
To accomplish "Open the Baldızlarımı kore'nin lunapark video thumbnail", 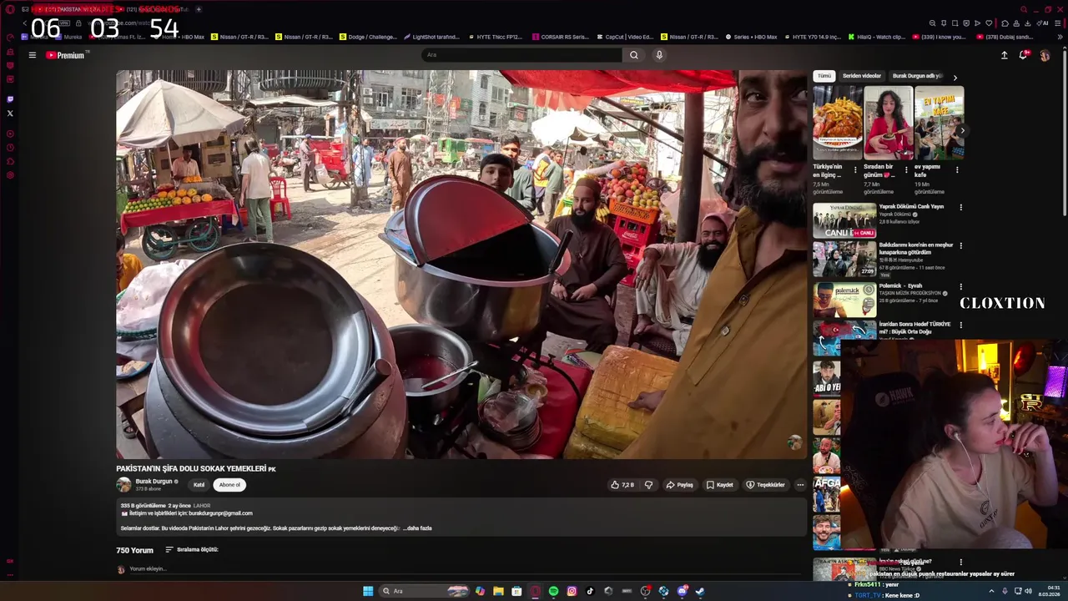I will click(x=844, y=260).
